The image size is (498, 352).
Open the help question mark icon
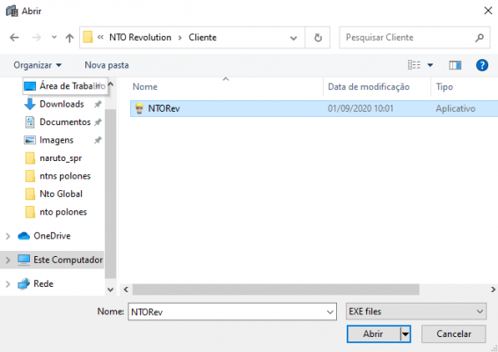(482, 65)
